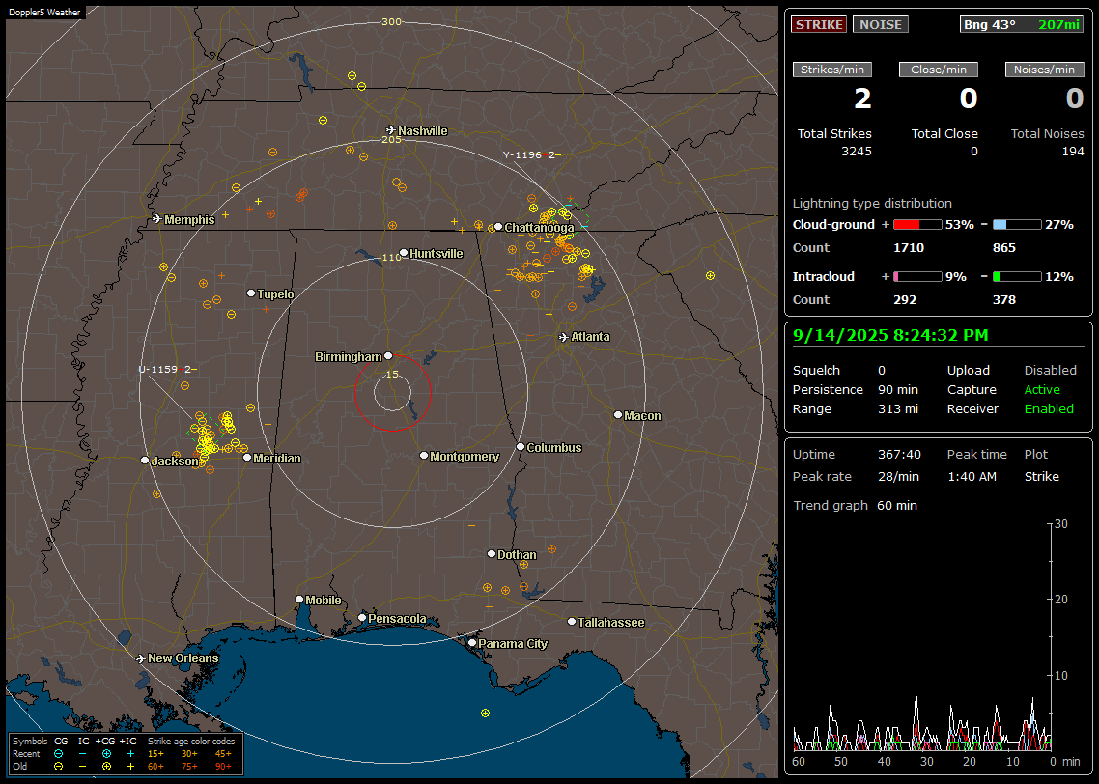Click the Uptime 367:40 value
Screen dimensions: 1099x784
899,455
